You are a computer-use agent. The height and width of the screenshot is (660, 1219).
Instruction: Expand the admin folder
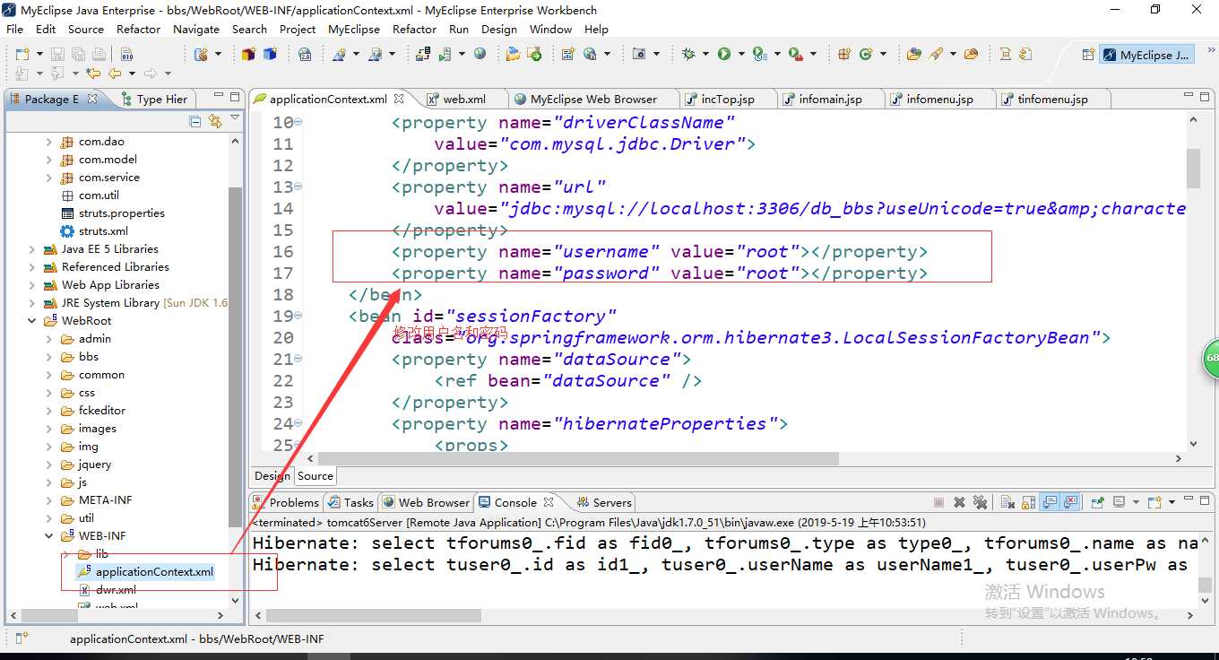(x=49, y=339)
